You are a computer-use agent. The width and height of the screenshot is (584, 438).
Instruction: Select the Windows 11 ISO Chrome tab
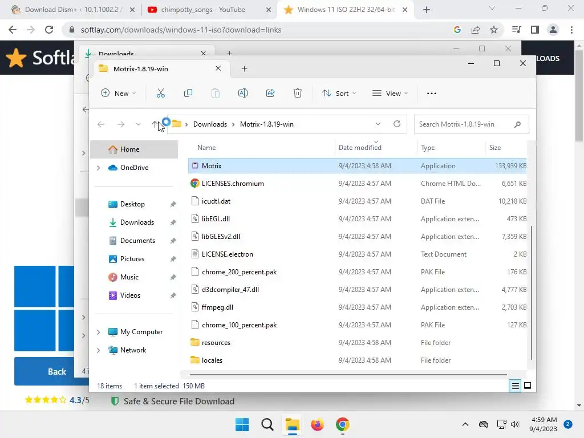346,10
